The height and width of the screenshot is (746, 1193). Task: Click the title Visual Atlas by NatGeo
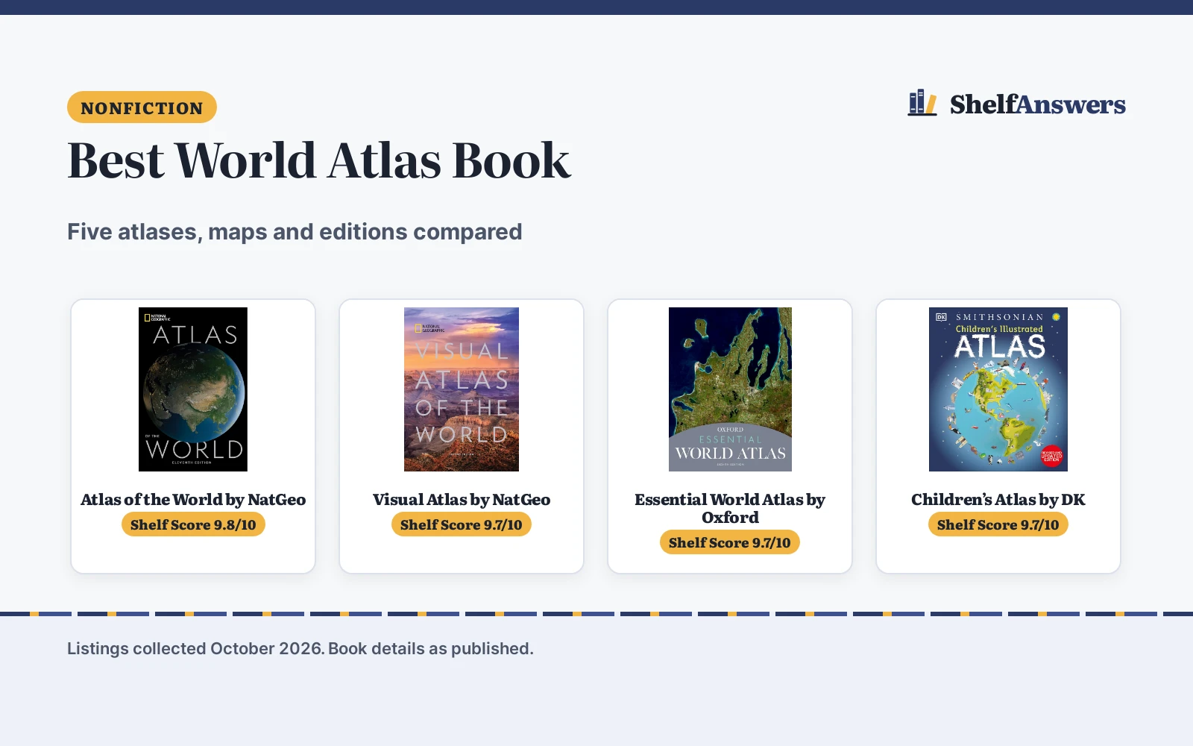pyautogui.click(x=462, y=500)
